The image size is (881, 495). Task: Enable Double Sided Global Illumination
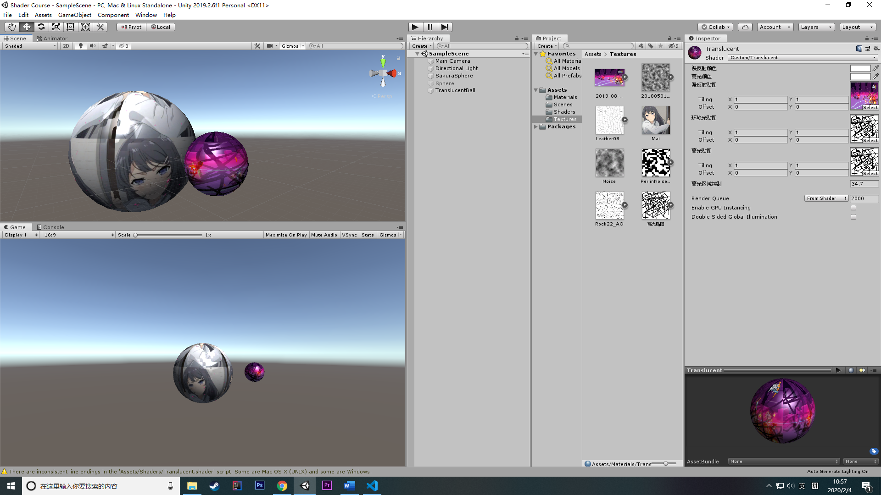pyautogui.click(x=853, y=217)
